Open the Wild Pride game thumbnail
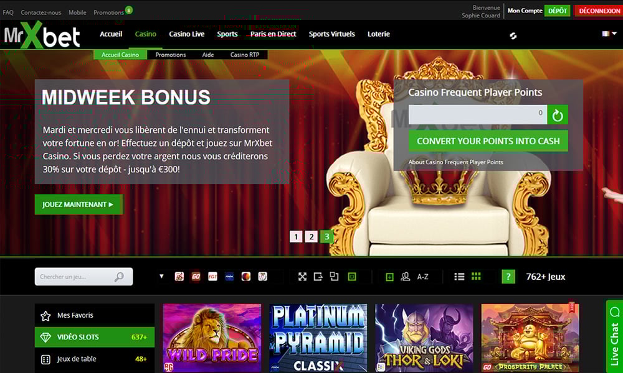Image resolution: width=623 pixels, height=373 pixels. 212,338
